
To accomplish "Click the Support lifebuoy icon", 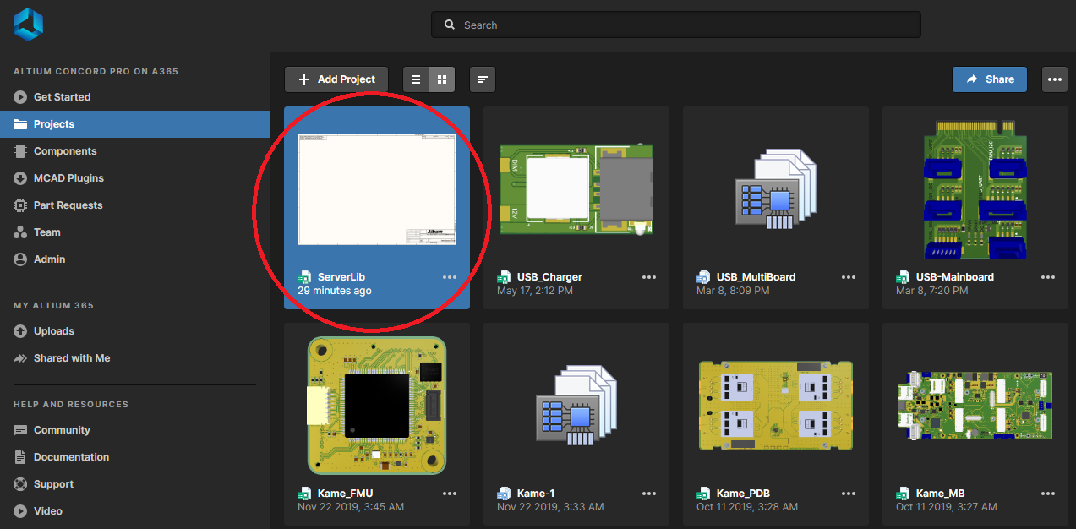I will tap(20, 484).
